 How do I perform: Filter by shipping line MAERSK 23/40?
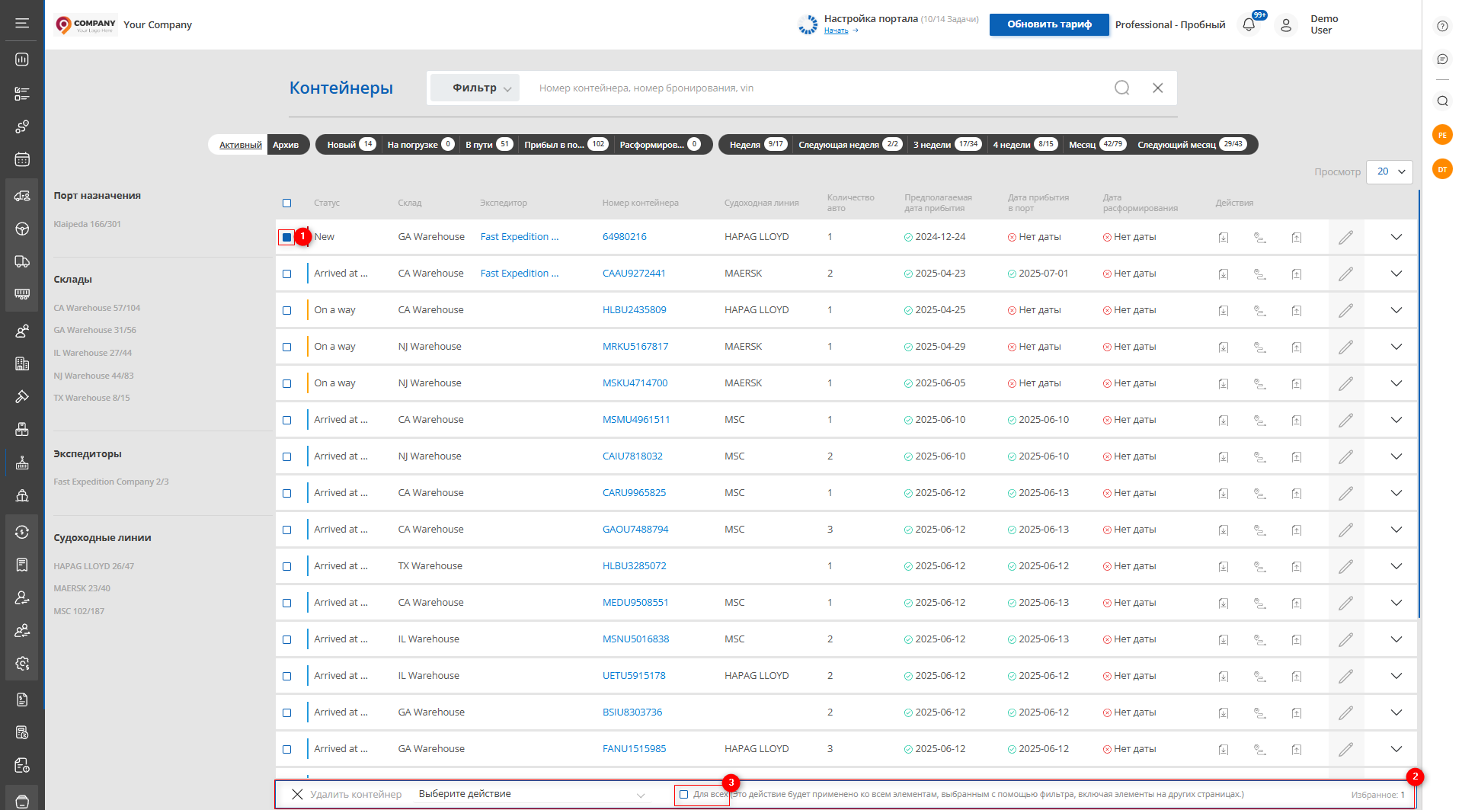(x=82, y=588)
